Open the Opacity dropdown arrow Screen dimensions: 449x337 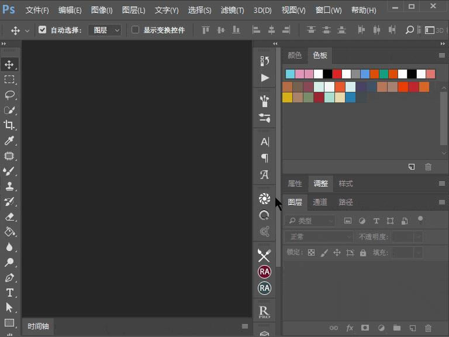tap(419, 237)
